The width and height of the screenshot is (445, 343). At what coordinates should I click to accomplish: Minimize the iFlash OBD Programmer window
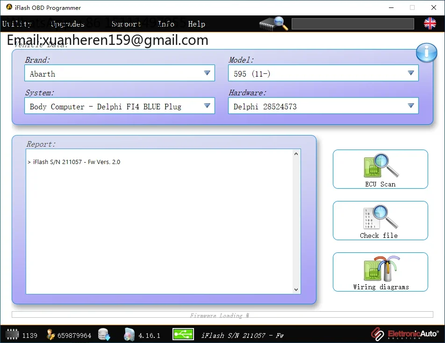[391, 7]
